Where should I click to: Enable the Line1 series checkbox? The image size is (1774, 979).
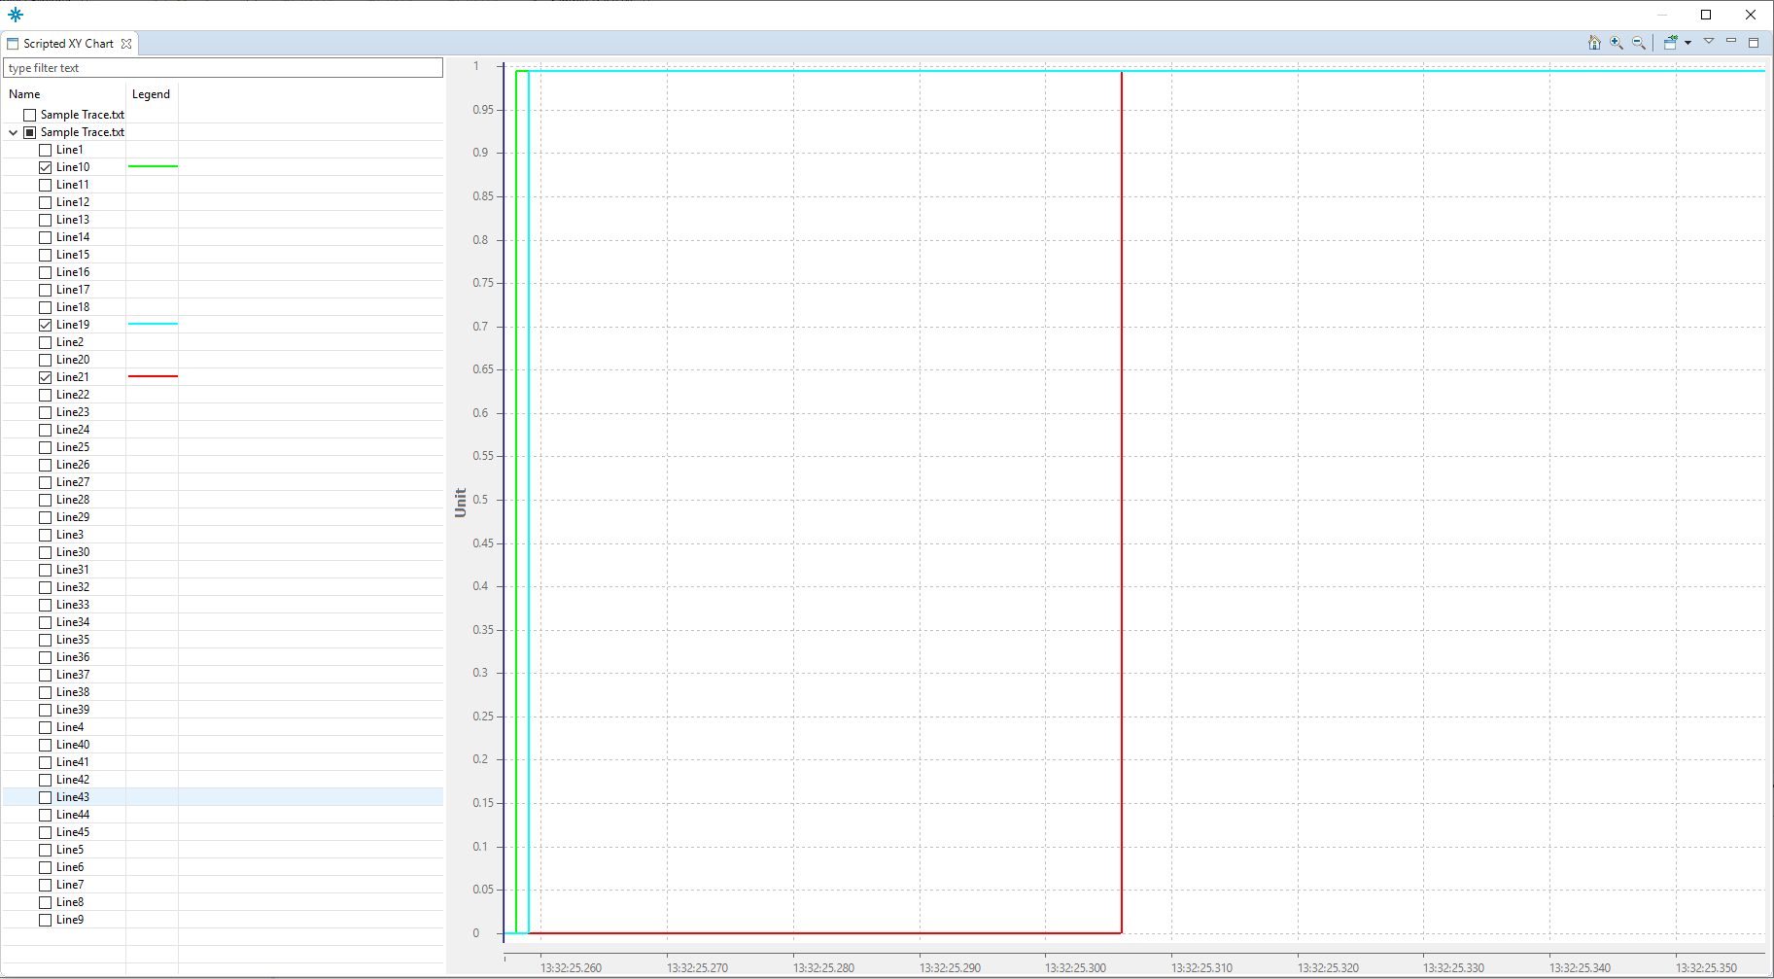(x=46, y=150)
